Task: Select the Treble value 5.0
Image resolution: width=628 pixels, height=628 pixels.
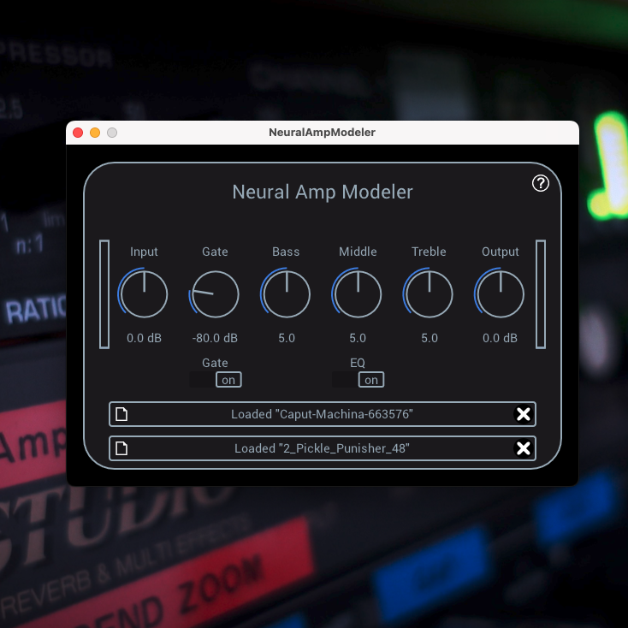Action: [x=430, y=338]
